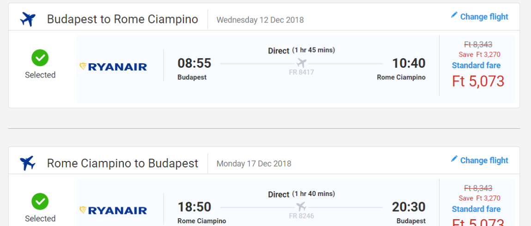Toggle the green Selected checkmark for outbound flight
Screen dimensions: 531x226
40,58
